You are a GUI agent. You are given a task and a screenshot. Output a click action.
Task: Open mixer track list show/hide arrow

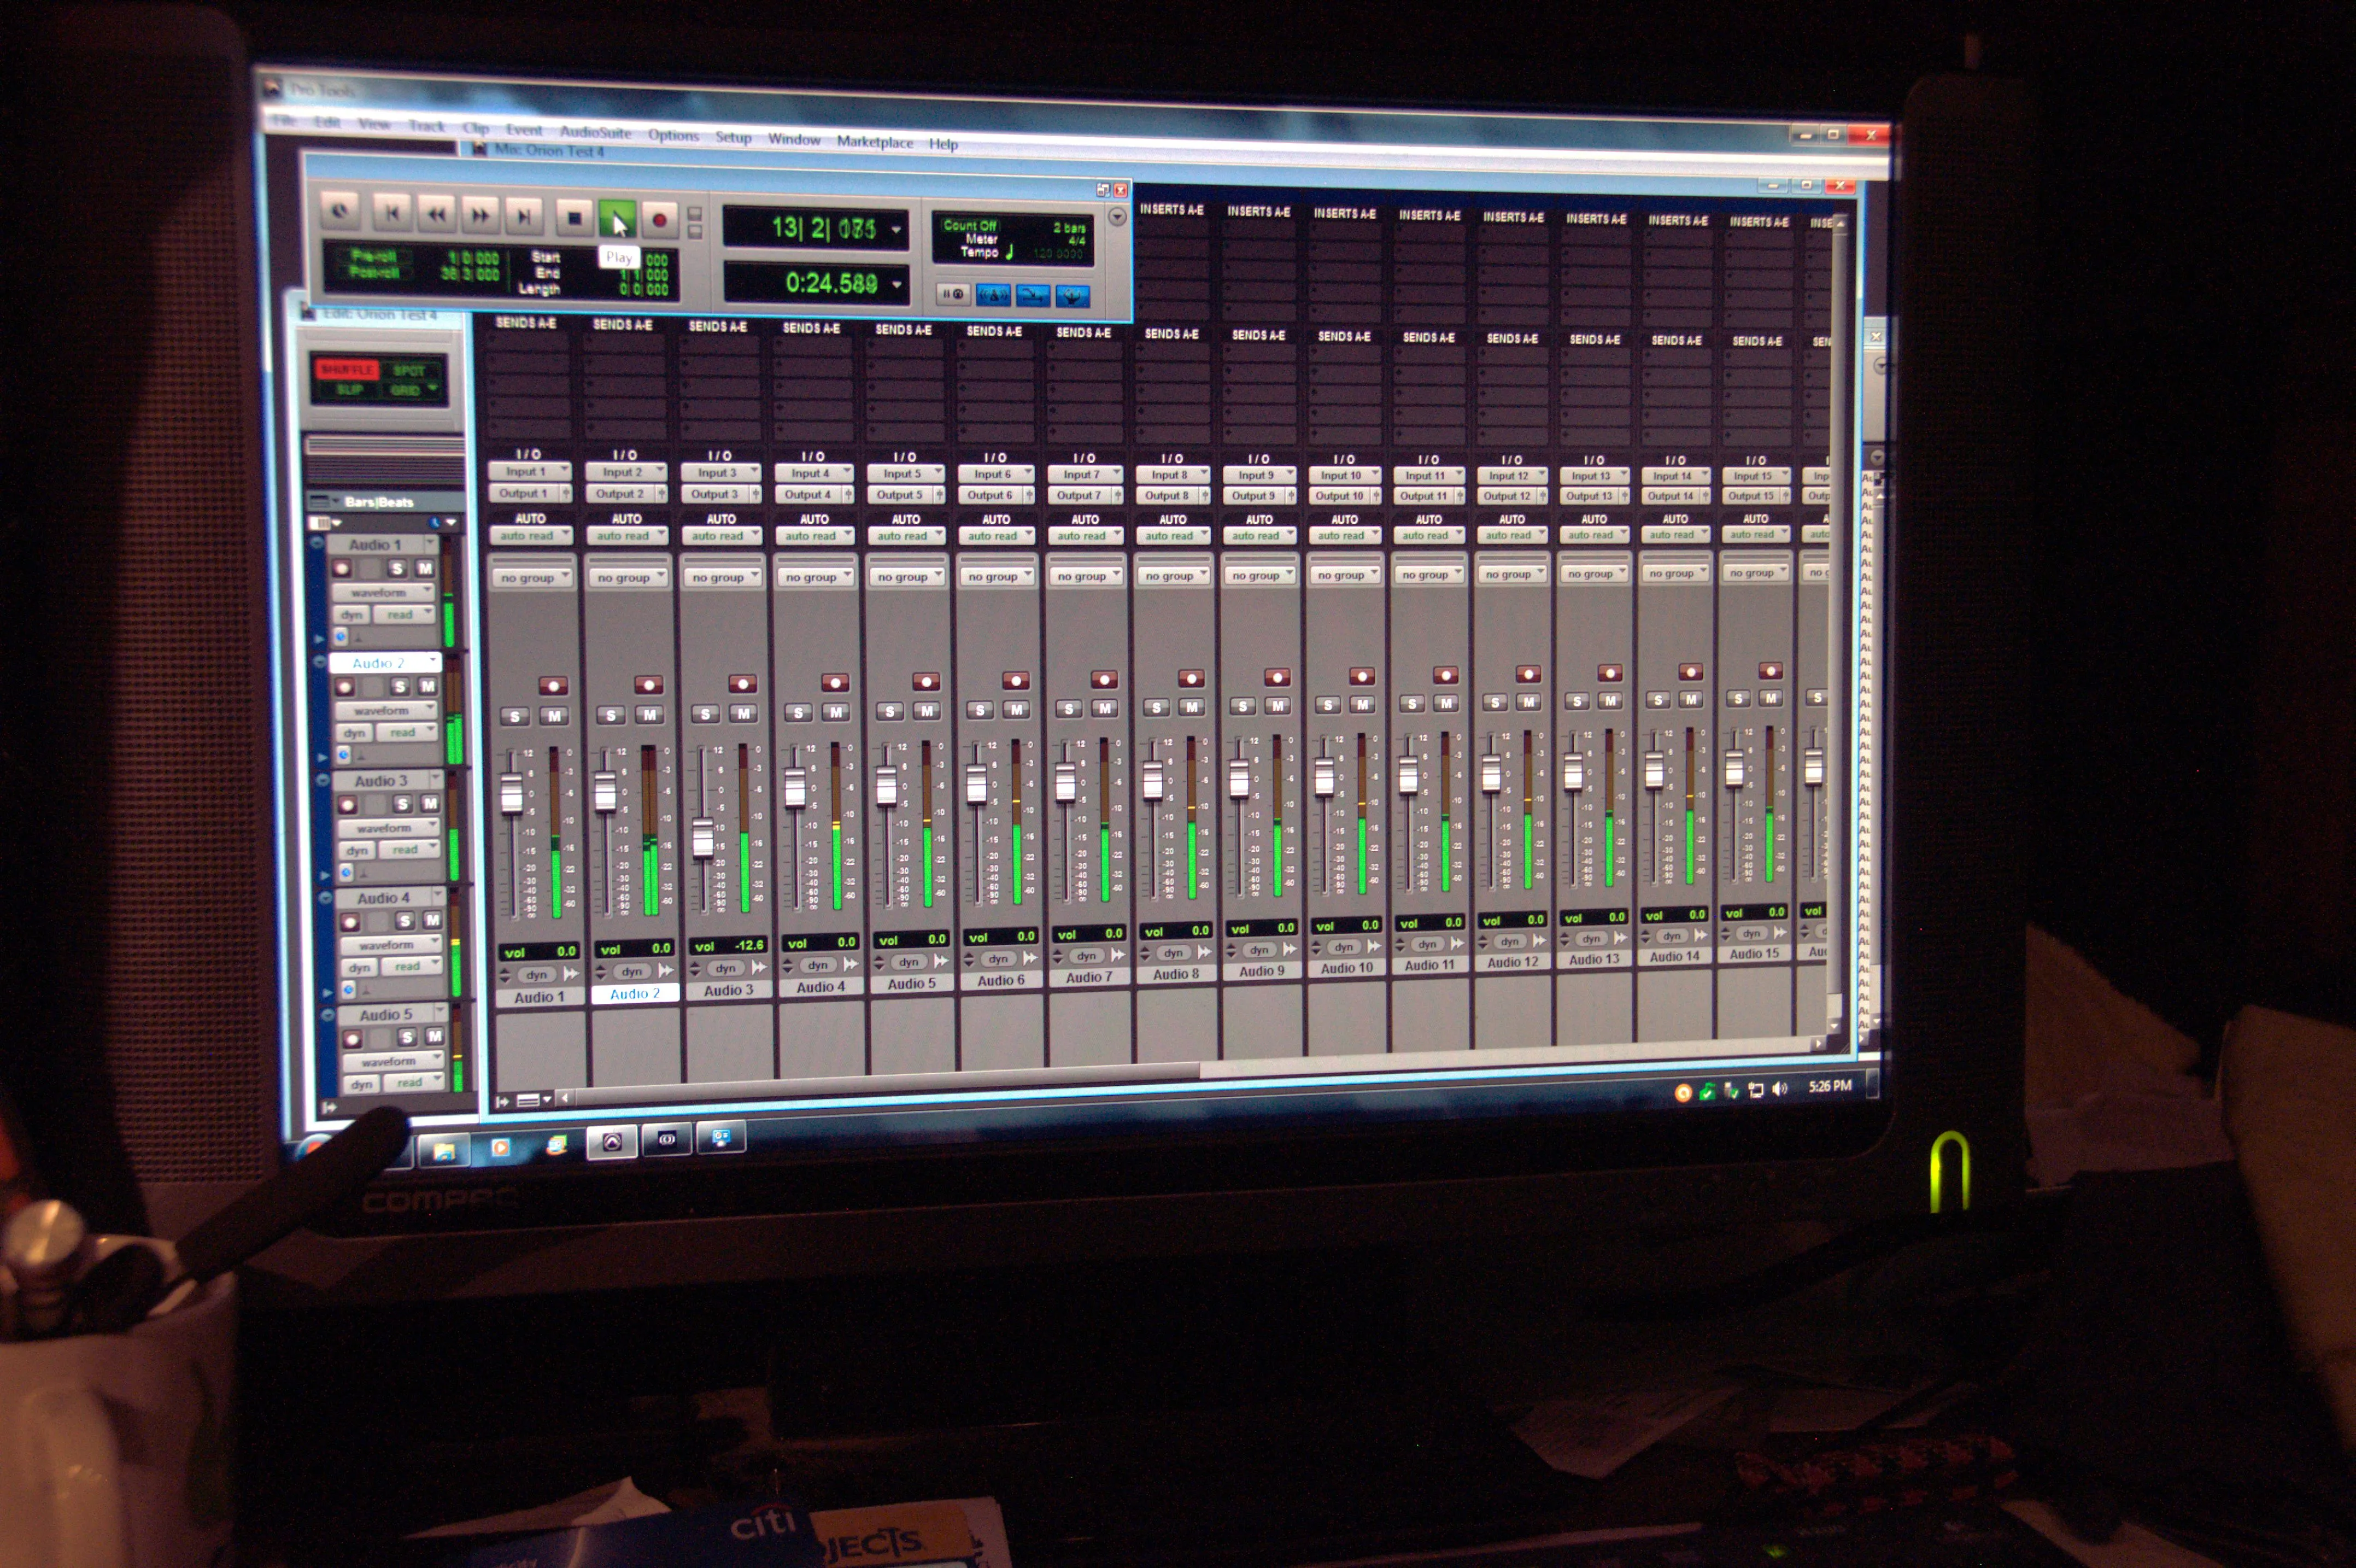pos(502,1101)
